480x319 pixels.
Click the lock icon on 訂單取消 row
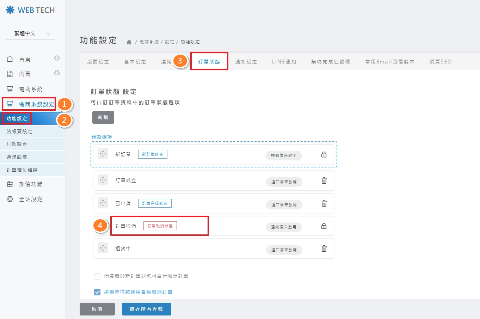click(324, 226)
